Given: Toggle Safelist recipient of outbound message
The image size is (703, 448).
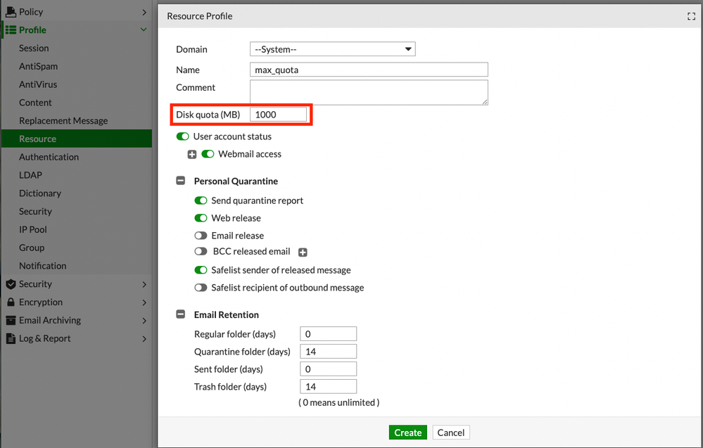Looking at the screenshot, I should point(201,288).
